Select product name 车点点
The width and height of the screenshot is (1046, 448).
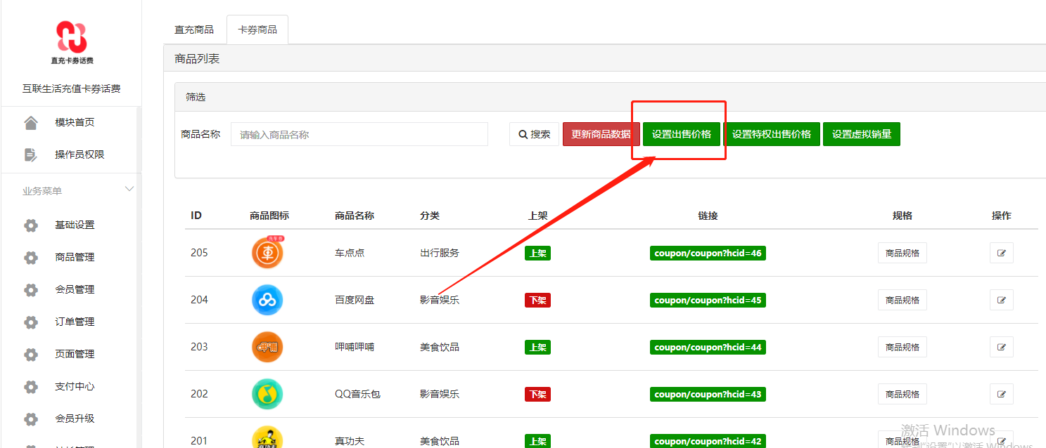click(350, 253)
